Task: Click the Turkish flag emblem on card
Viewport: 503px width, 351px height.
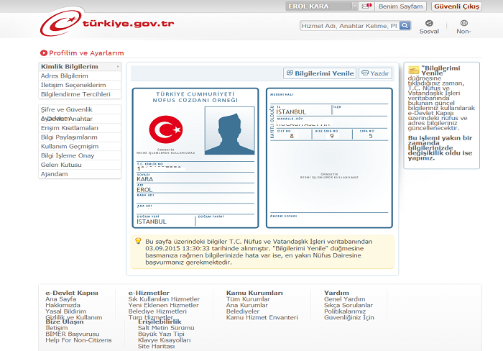Action: (x=166, y=129)
